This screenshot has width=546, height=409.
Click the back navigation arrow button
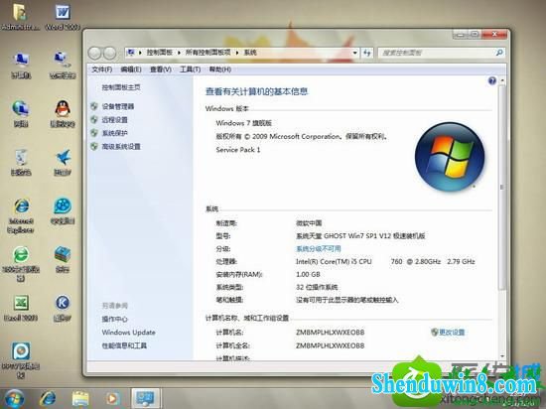pyautogui.click(x=94, y=54)
